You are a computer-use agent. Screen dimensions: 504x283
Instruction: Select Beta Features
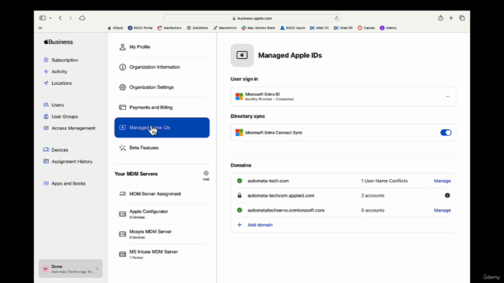point(162,148)
